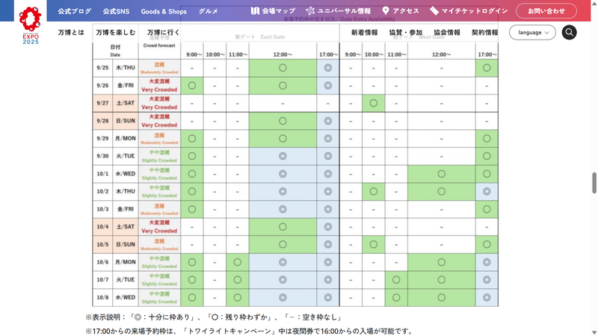Click the my ticket login tag icon

tap(434, 10)
